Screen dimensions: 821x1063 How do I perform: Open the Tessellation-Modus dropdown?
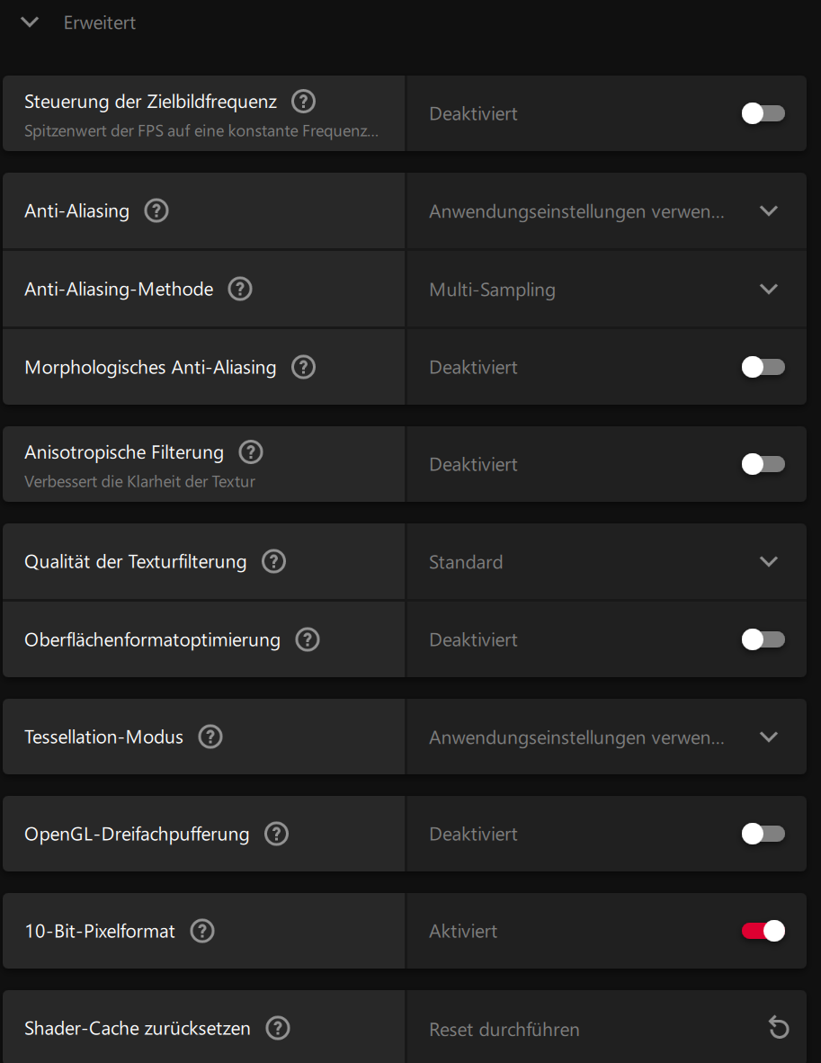point(769,737)
